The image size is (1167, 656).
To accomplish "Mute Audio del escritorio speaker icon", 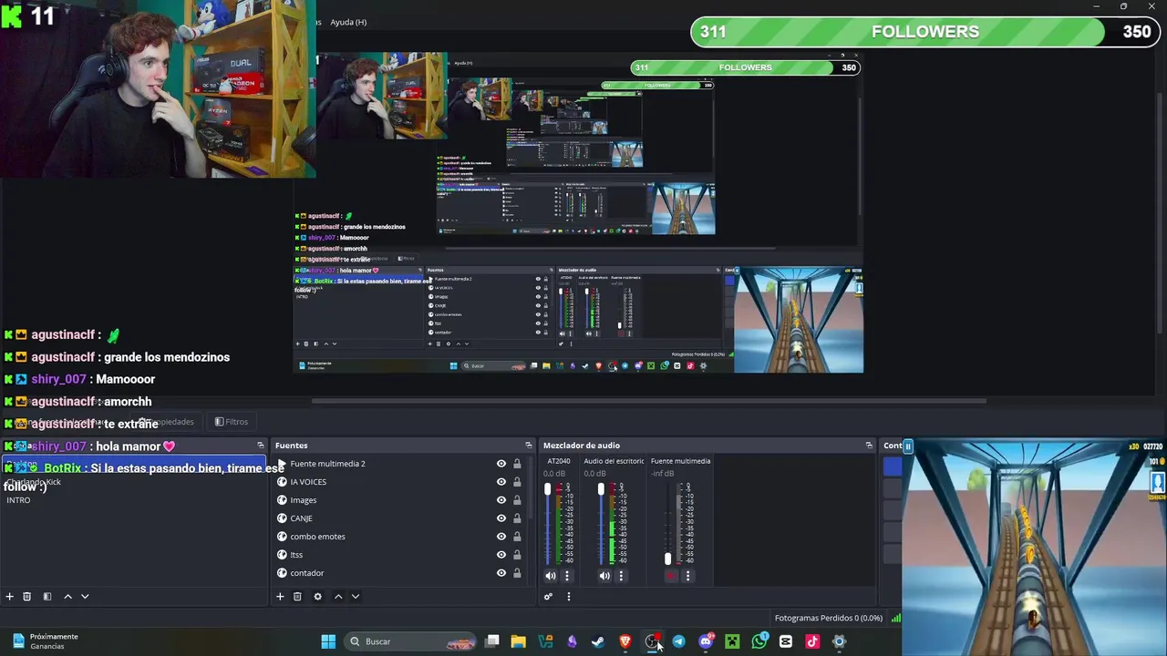I will [x=604, y=576].
